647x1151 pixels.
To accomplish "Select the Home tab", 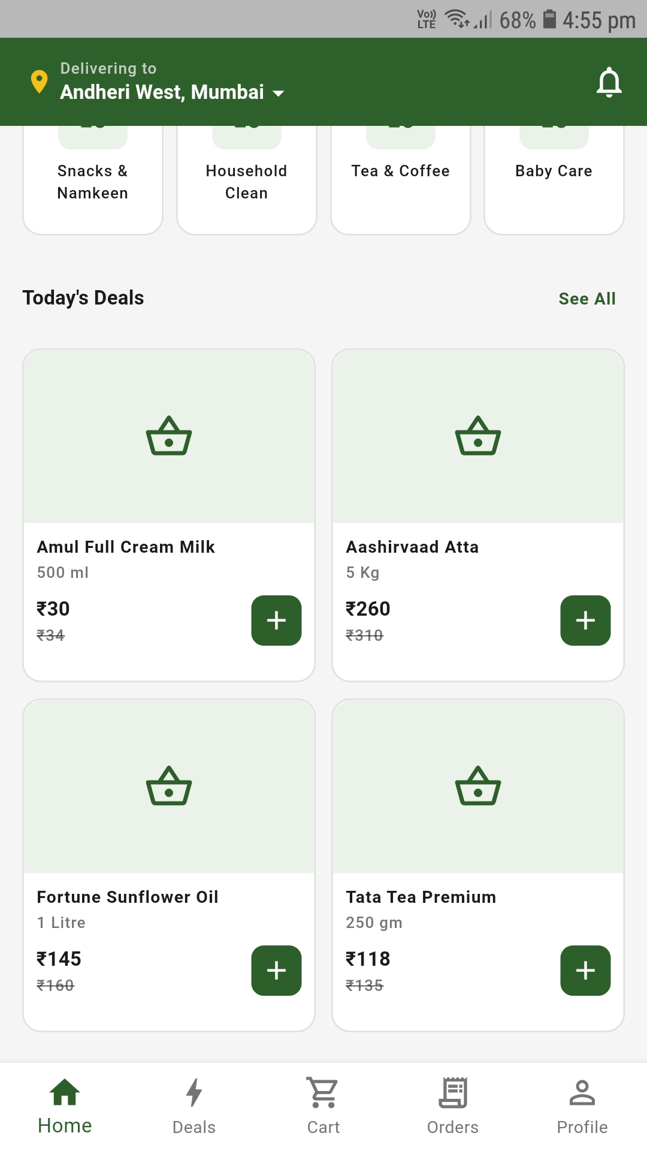I will (x=65, y=1107).
